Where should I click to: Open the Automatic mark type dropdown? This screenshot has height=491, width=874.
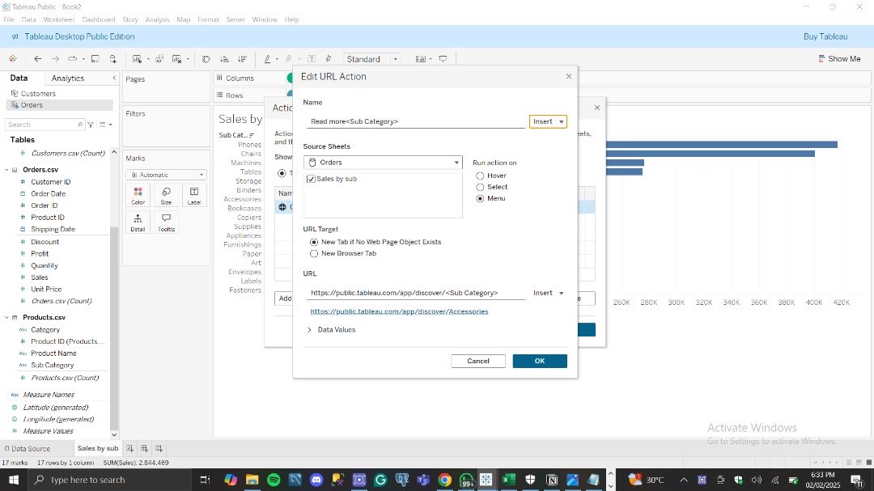166,175
